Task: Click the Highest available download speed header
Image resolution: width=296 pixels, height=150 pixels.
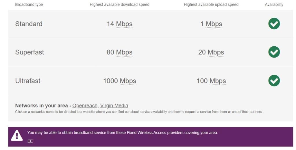Action: click(x=119, y=5)
